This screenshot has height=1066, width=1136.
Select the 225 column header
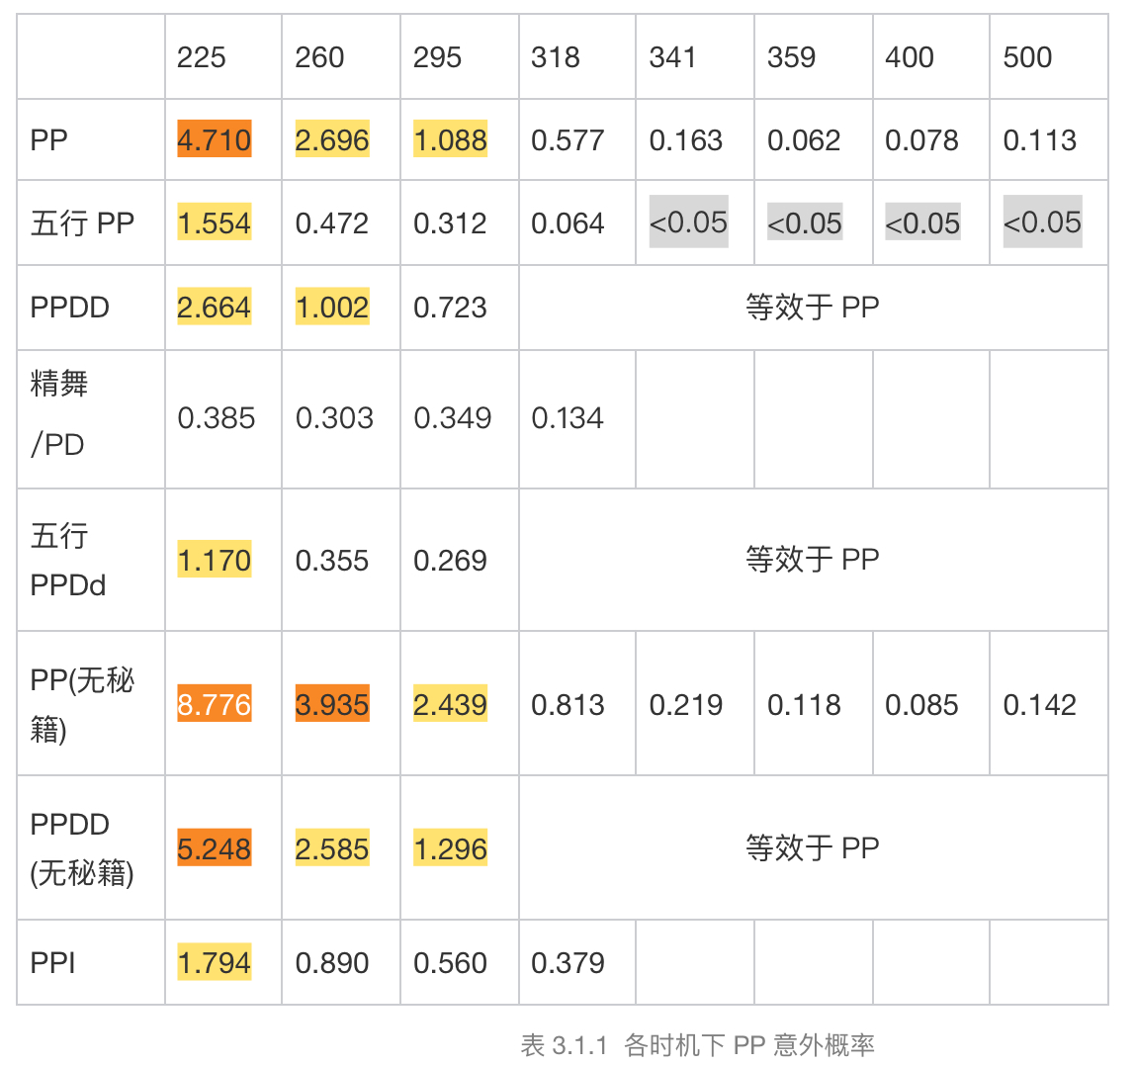point(202,57)
